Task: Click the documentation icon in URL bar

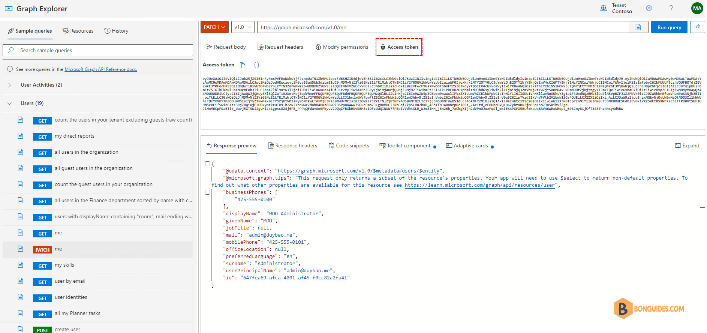Action: (x=638, y=27)
